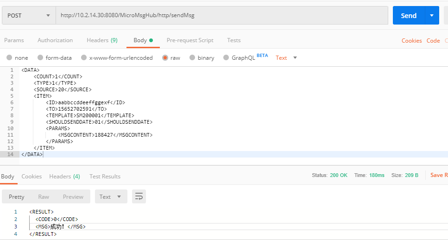The width and height of the screenshot is (448, 240).
Task: Click the wrap lines icon in response toolbar
Action: (139, 196)
